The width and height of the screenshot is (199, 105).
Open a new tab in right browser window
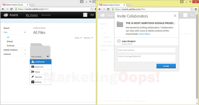click(129, 5)
